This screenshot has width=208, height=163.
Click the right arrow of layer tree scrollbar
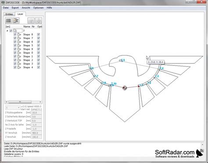pos(40,102)
